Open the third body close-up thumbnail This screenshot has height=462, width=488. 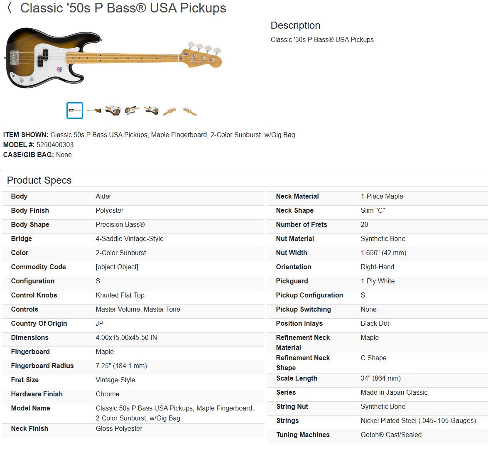(x=113, y=111)
